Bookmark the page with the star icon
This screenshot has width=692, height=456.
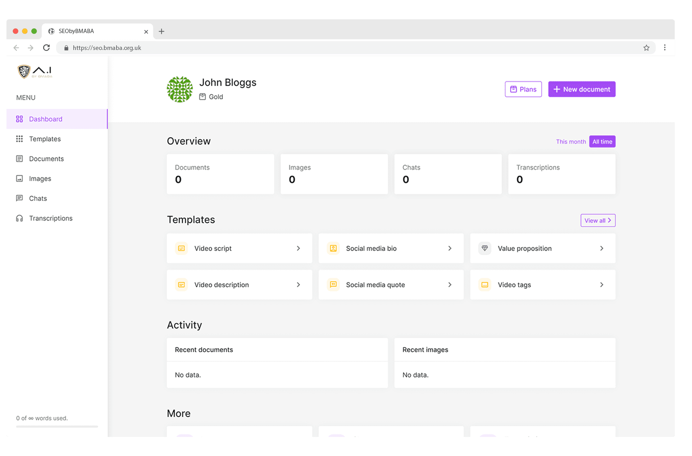646,47
